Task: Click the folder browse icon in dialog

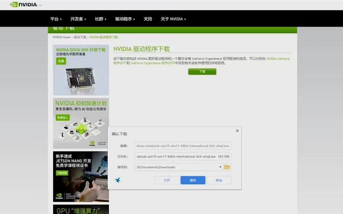Action: [227, 167]
